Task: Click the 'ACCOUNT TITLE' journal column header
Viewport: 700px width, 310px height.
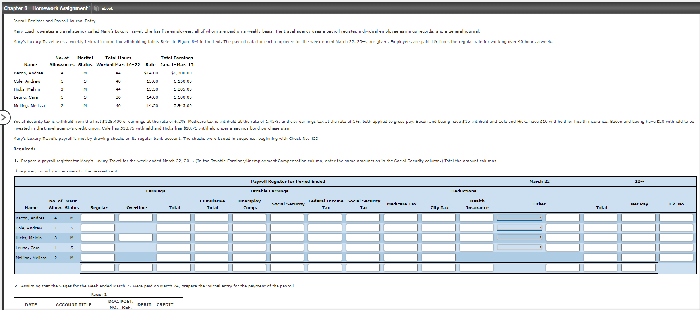Action: (x=73, y=305)
